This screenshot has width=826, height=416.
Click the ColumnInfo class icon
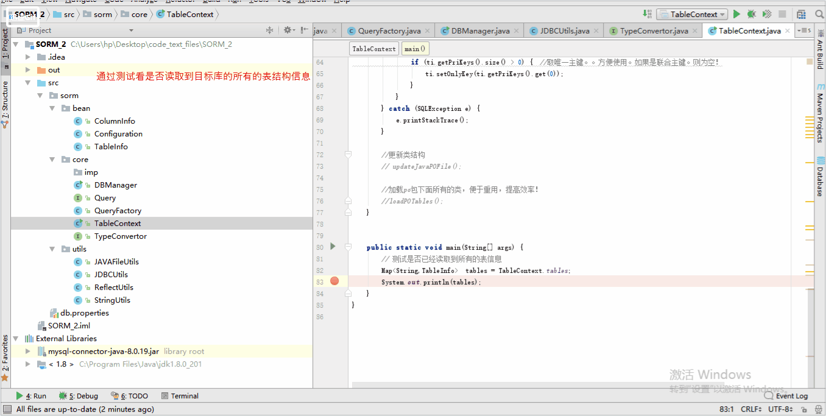coord(78,121)
